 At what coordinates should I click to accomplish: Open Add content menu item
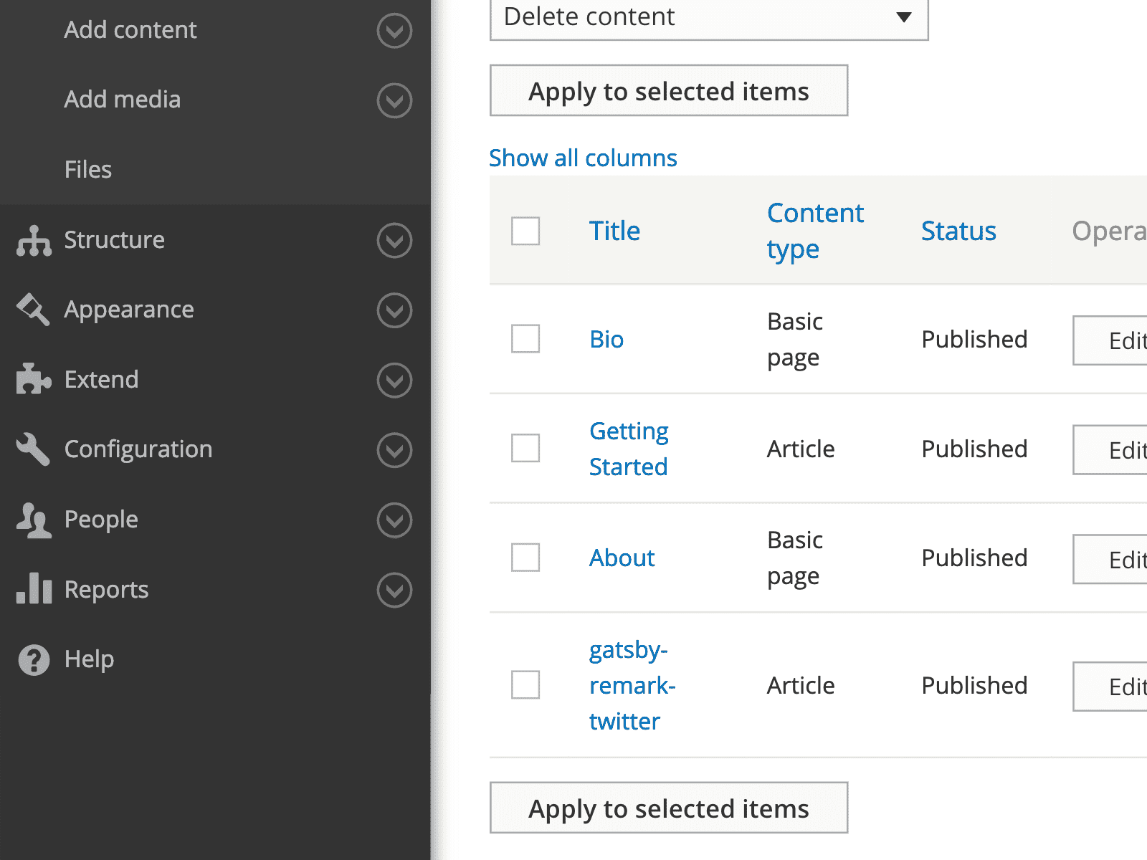[130, 30]
